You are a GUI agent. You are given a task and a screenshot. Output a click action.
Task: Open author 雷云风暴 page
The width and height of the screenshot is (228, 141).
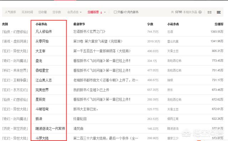pyautogui.click(x=173, y=42)
